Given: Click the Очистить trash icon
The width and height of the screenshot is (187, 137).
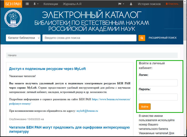Looking at the screenshot, I should pyautogui.click(x=167, y=4).
